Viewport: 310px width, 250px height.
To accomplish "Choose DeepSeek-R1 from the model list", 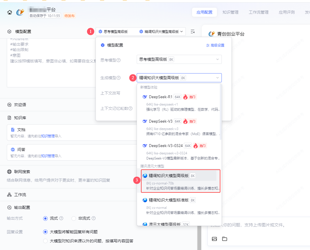I will pyautogui.click(x=179, y=103).
